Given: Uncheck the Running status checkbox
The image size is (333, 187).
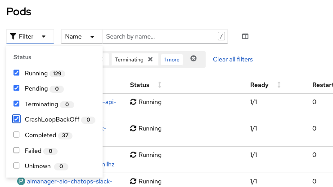Looking at the screenshot, I should click(17, 73).
